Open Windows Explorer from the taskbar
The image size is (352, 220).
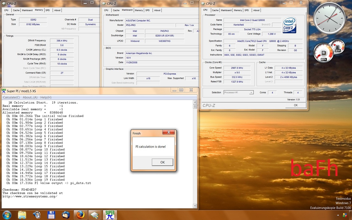tap(22, 215)
